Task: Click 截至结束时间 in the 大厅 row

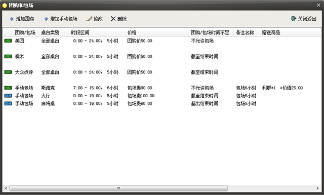Action: pos(205,96)
